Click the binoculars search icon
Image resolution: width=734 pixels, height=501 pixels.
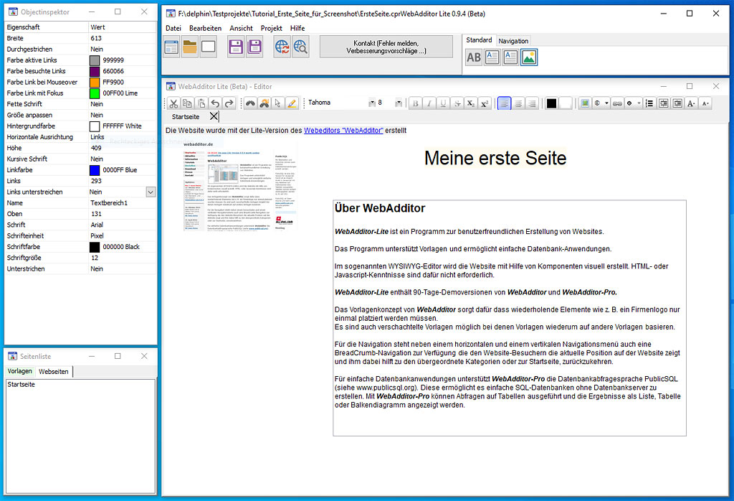pyautogui.click(x=251, y=103)
